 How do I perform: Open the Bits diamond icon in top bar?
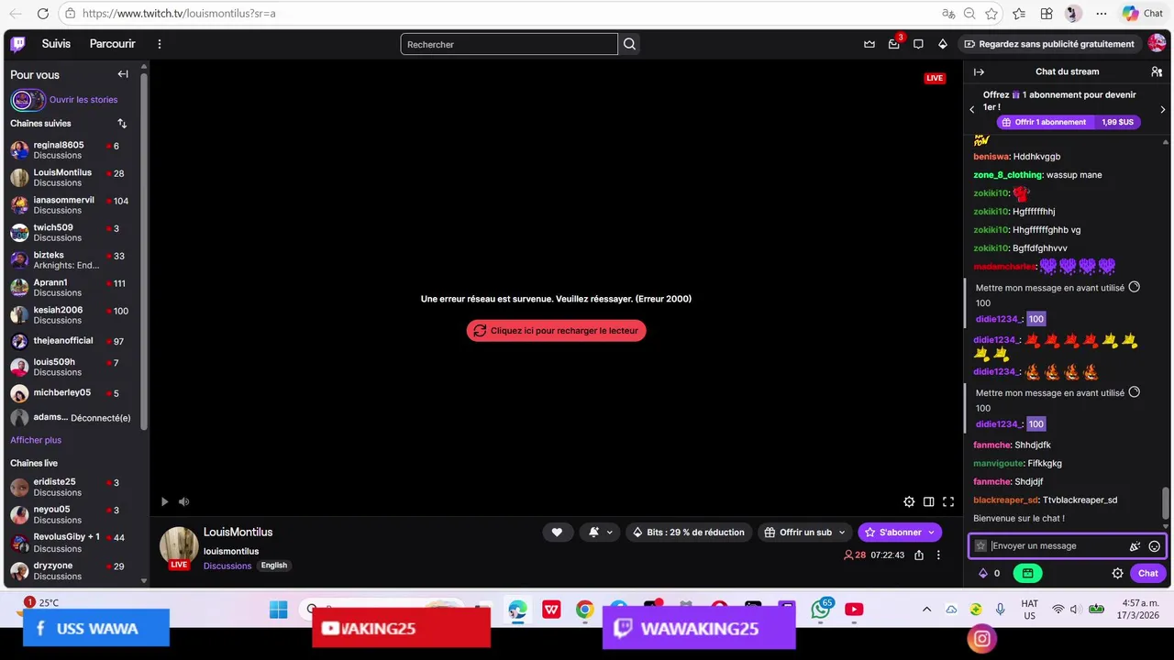[x=942, y=44]
